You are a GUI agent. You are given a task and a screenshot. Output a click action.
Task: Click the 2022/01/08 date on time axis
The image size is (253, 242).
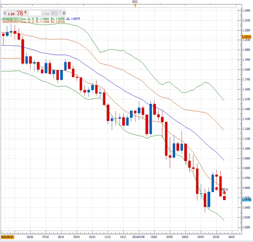[x=138, y=237]
